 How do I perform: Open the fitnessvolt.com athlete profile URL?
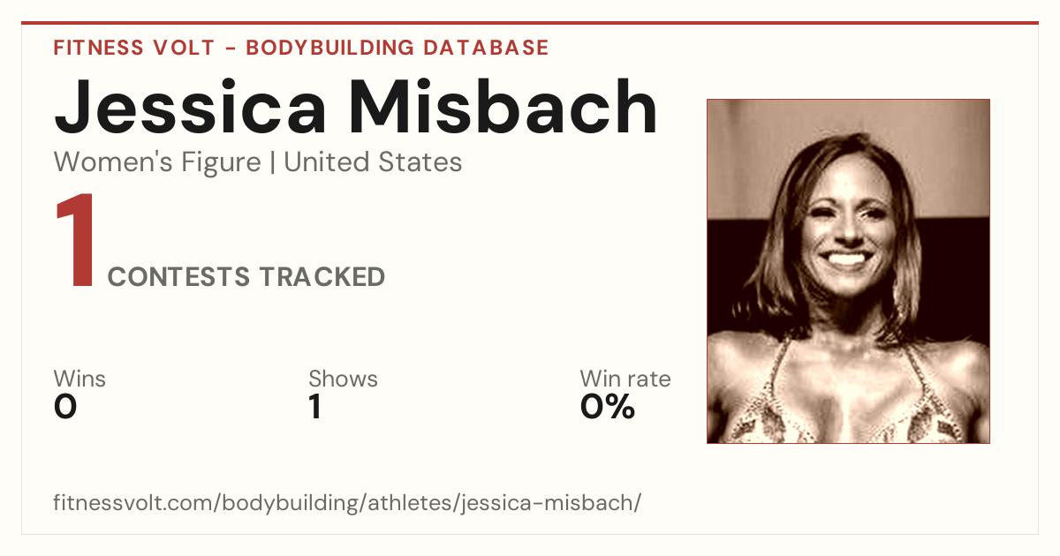pos(347,503)
